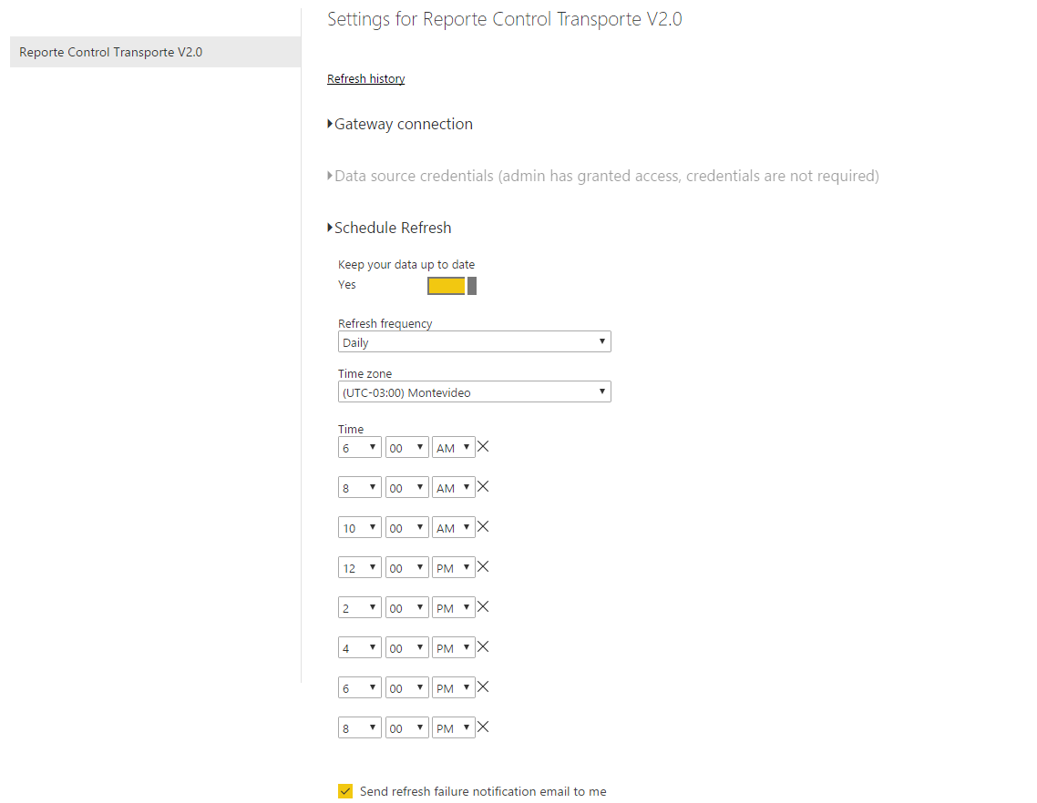Select Reporte Control Transporte V2.0 dataset

pos(156,52)
